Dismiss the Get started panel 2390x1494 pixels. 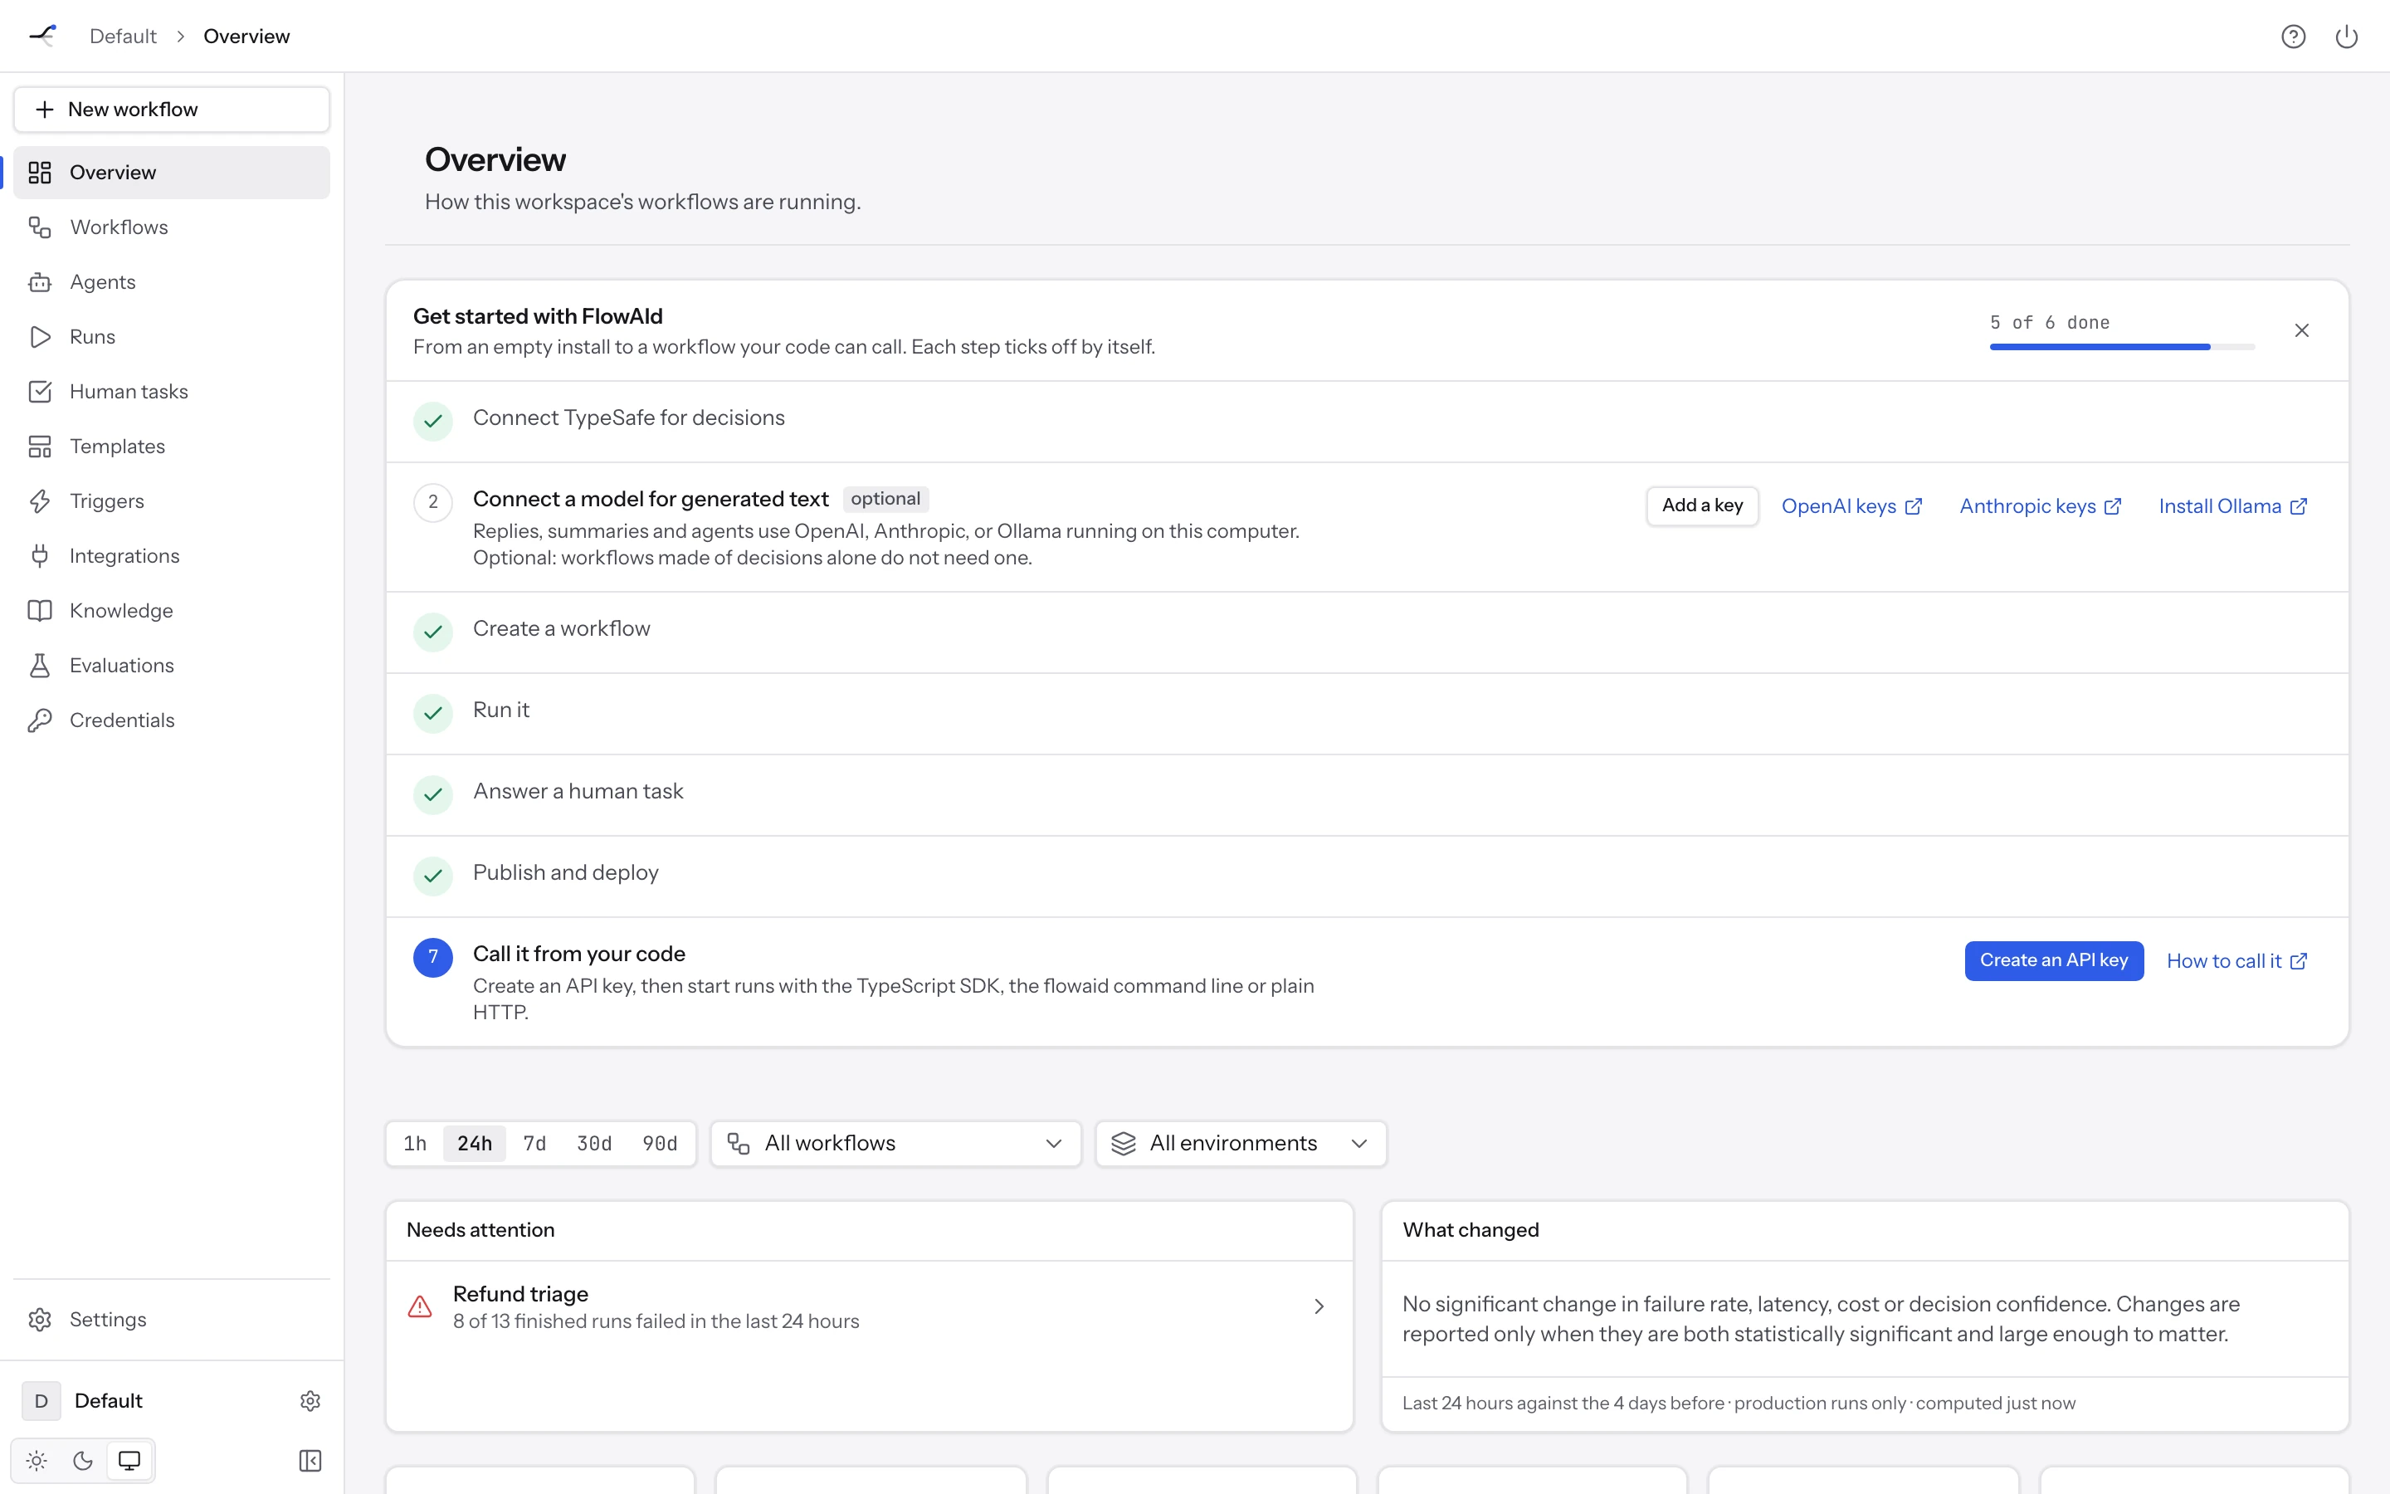tap(2301, 330)
